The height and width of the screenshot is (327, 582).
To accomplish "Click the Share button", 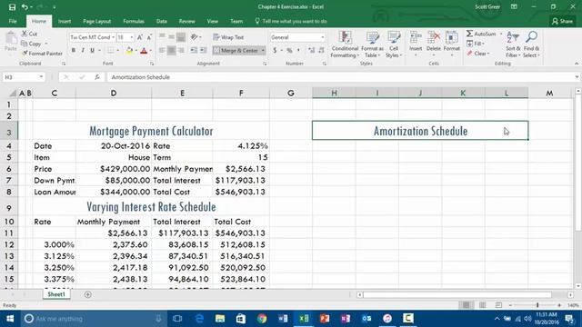I will [562, 21].
